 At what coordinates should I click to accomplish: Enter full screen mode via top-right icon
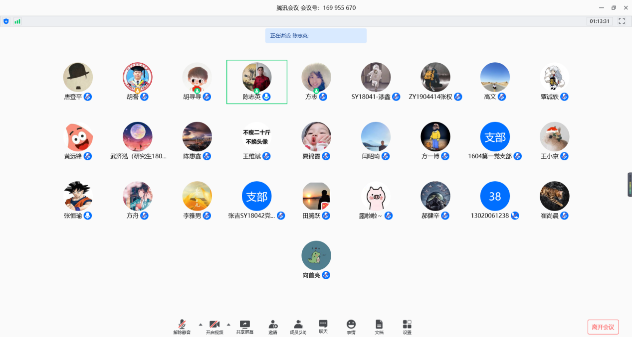pyautogui.click(x=622, y=21)
